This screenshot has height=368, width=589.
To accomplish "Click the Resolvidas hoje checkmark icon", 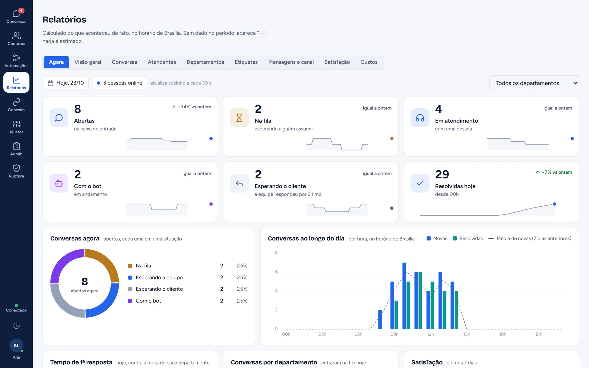I will (420, 183).
